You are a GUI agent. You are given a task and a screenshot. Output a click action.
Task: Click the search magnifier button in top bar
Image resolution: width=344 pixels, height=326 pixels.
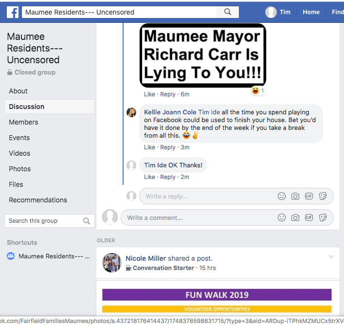pos(227,12)
